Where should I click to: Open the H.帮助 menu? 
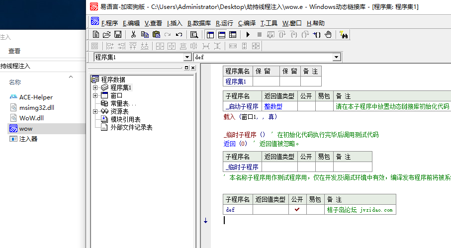316,23
